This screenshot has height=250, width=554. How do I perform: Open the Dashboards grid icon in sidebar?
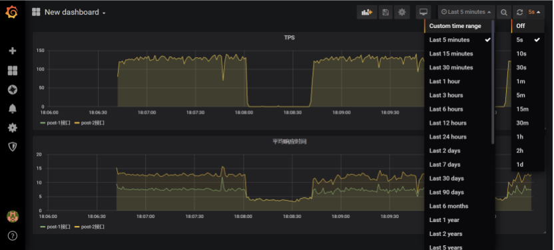(x=13, y=70)
